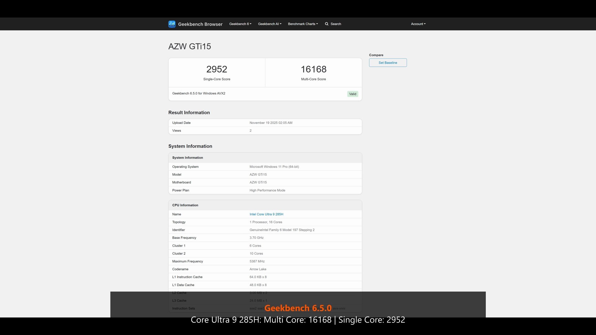Select the Maximum Frequency value 5387 MHz
Screen dimensions: 596x335
coord(257,261)
